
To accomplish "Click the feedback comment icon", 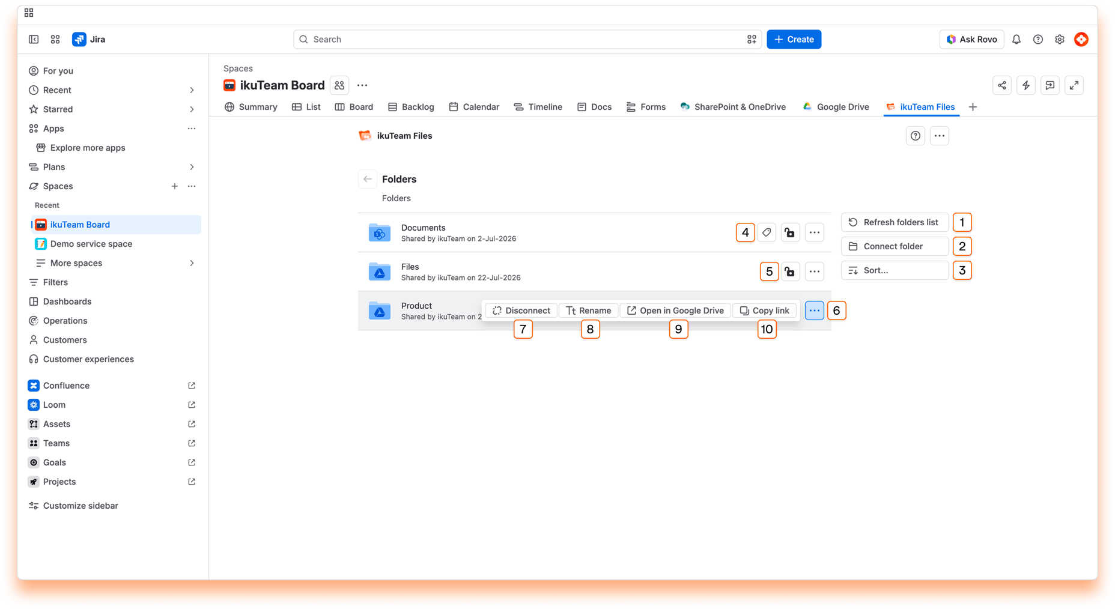I will click(x=1050, y=85).
